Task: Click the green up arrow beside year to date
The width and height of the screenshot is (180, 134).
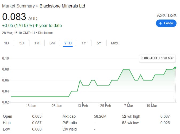Action: [x=37, y=25]
